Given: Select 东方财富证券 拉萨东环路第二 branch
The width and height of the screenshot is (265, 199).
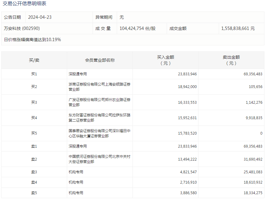Looking at the screenshot, I should coord(100,118).
